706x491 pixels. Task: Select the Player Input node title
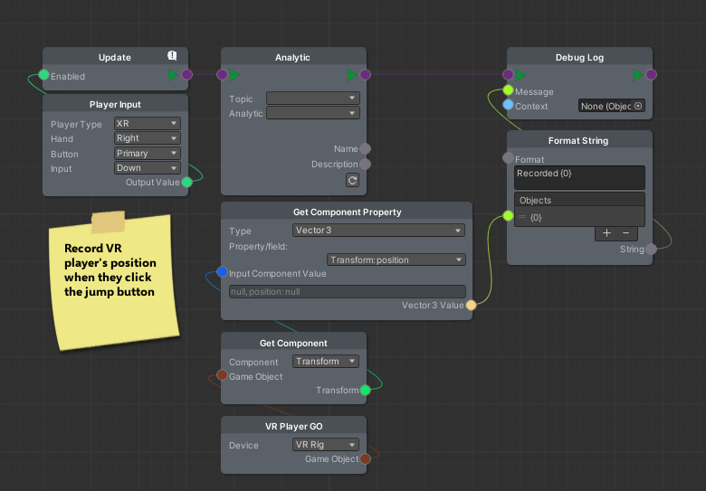(x=115, y=104)
